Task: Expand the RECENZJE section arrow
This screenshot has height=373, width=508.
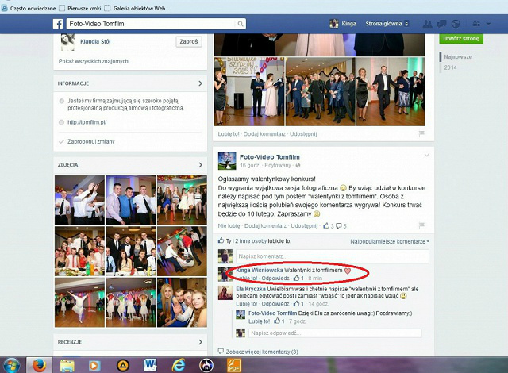Action: [x=200, y=342]
